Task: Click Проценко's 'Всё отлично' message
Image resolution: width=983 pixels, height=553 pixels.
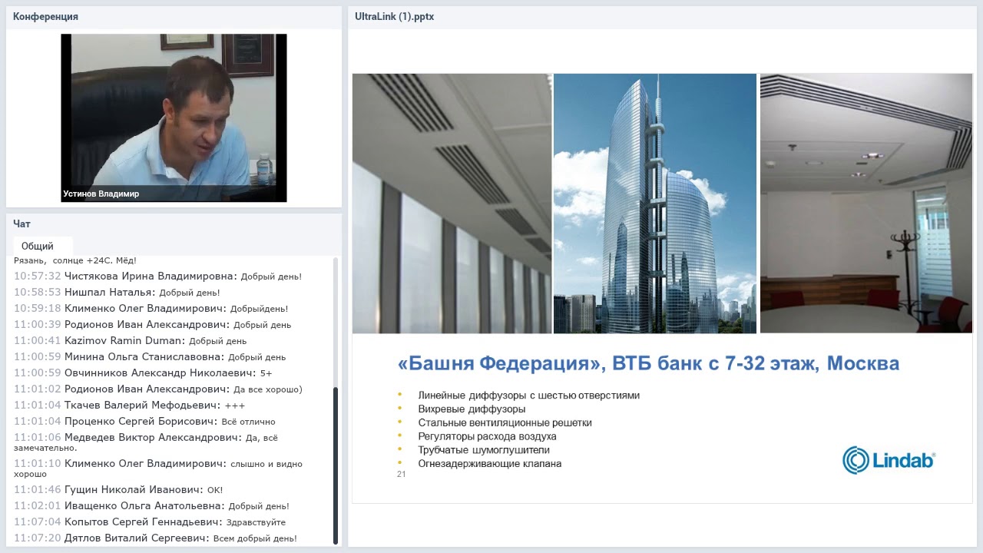Action: (x=144, y=421)
